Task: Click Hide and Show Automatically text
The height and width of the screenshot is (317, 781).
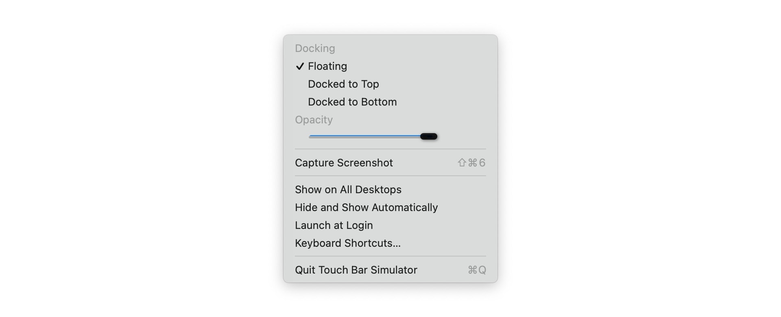Action: click(x=366, y=207)
